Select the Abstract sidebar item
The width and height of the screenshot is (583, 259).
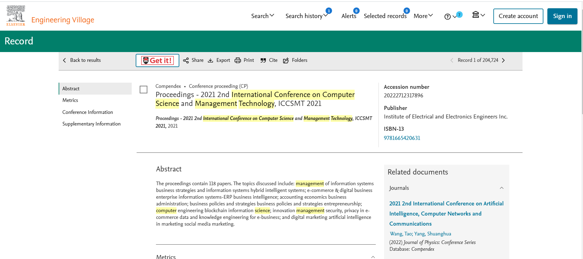(95, 88)
